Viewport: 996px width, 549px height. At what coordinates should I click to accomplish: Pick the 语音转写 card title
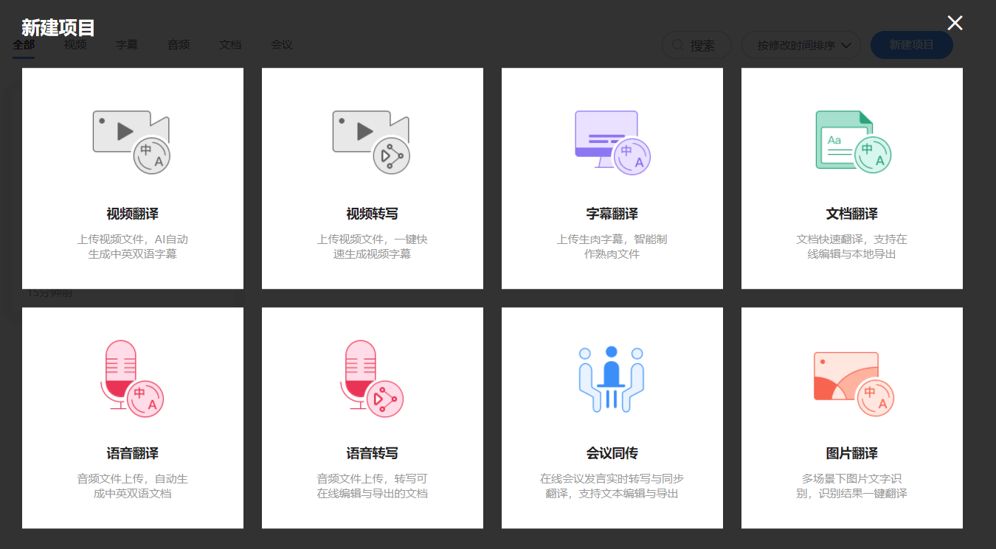373,453
